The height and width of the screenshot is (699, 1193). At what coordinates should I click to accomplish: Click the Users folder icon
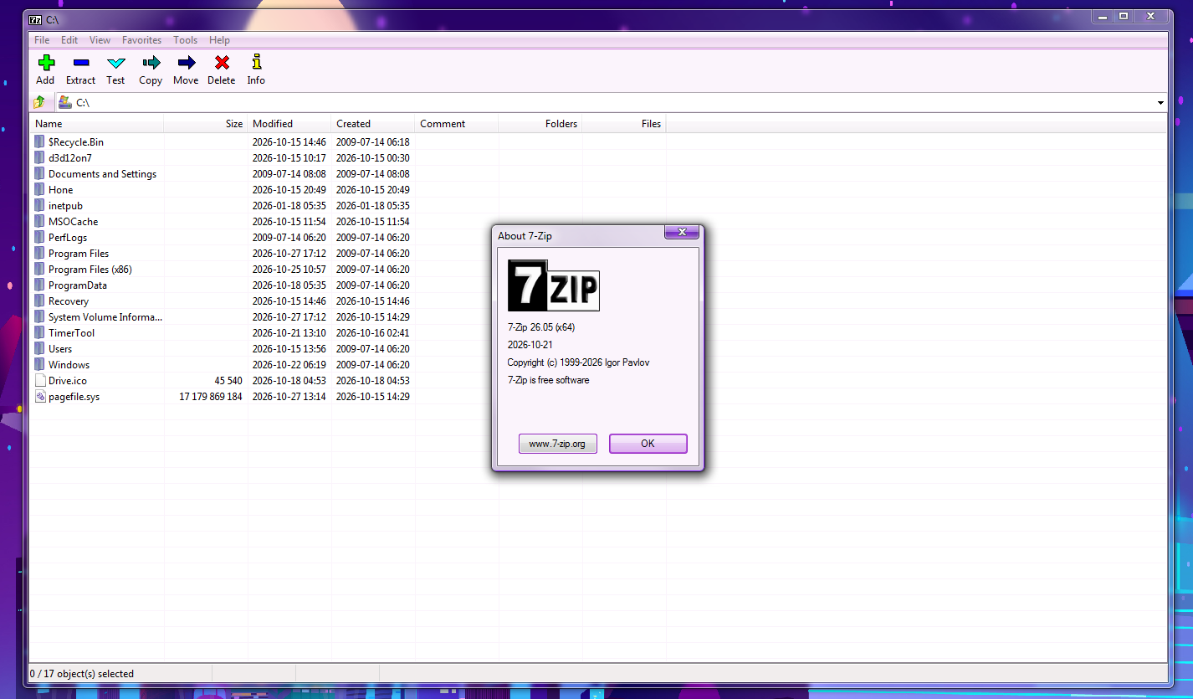40,348
